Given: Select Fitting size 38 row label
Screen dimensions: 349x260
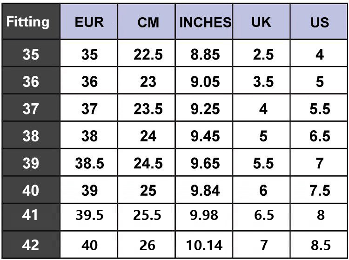Looking at the screenshot, I should [x=31, y=136].
